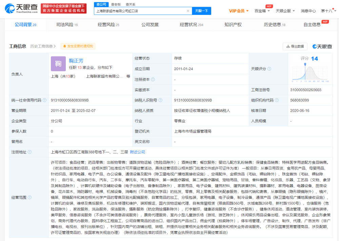Open the 知识产权 tab

click(233, 25)
